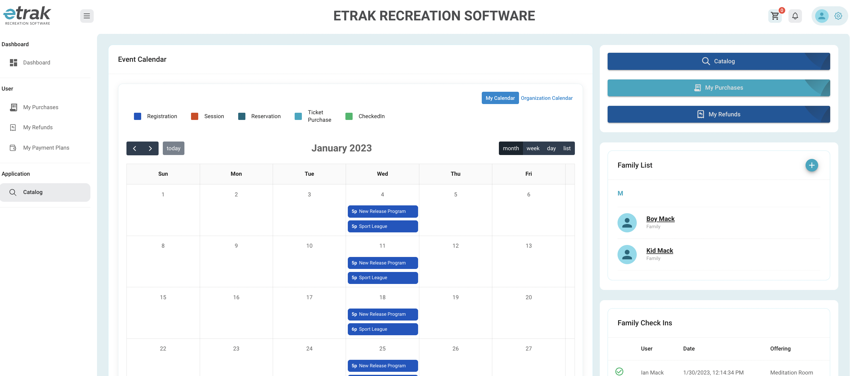850x376 pixels.
Task: Open the notifications bell
Action: [795, 16]
